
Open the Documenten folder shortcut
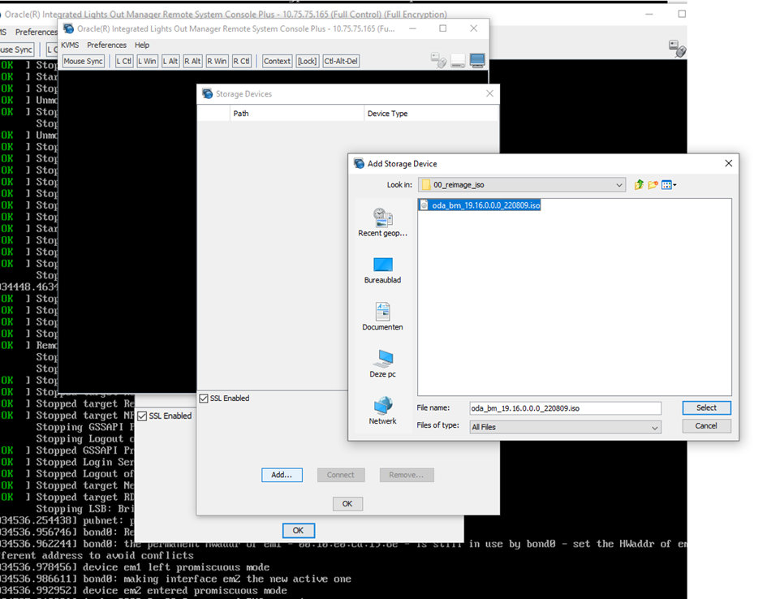tap(382, 317)
